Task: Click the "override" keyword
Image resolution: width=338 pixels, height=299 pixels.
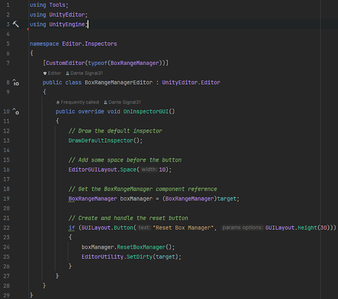Action: point(91,111)
